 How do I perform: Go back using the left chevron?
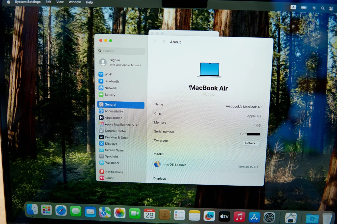(155, 42)
